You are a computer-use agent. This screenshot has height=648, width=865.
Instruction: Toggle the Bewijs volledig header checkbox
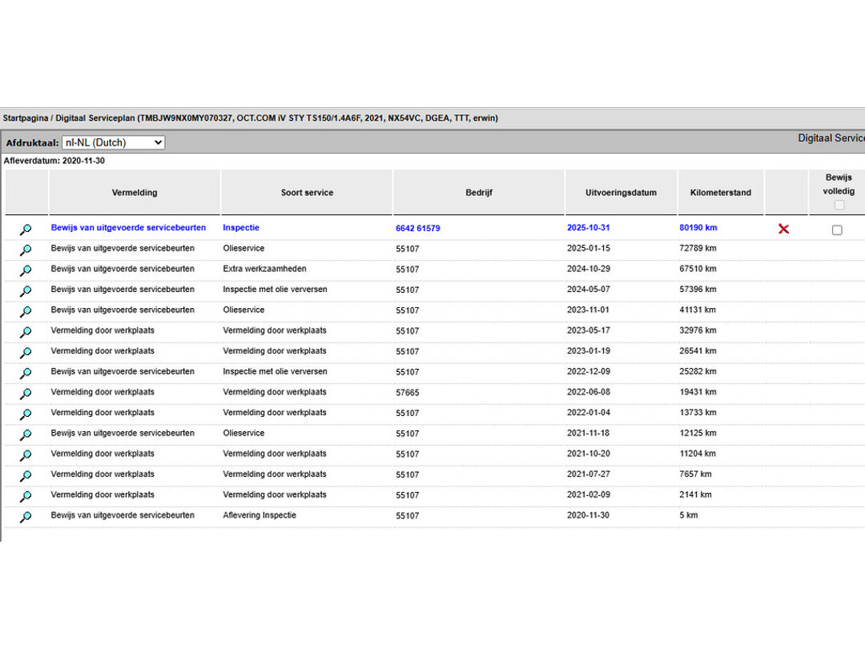(839, 205)
